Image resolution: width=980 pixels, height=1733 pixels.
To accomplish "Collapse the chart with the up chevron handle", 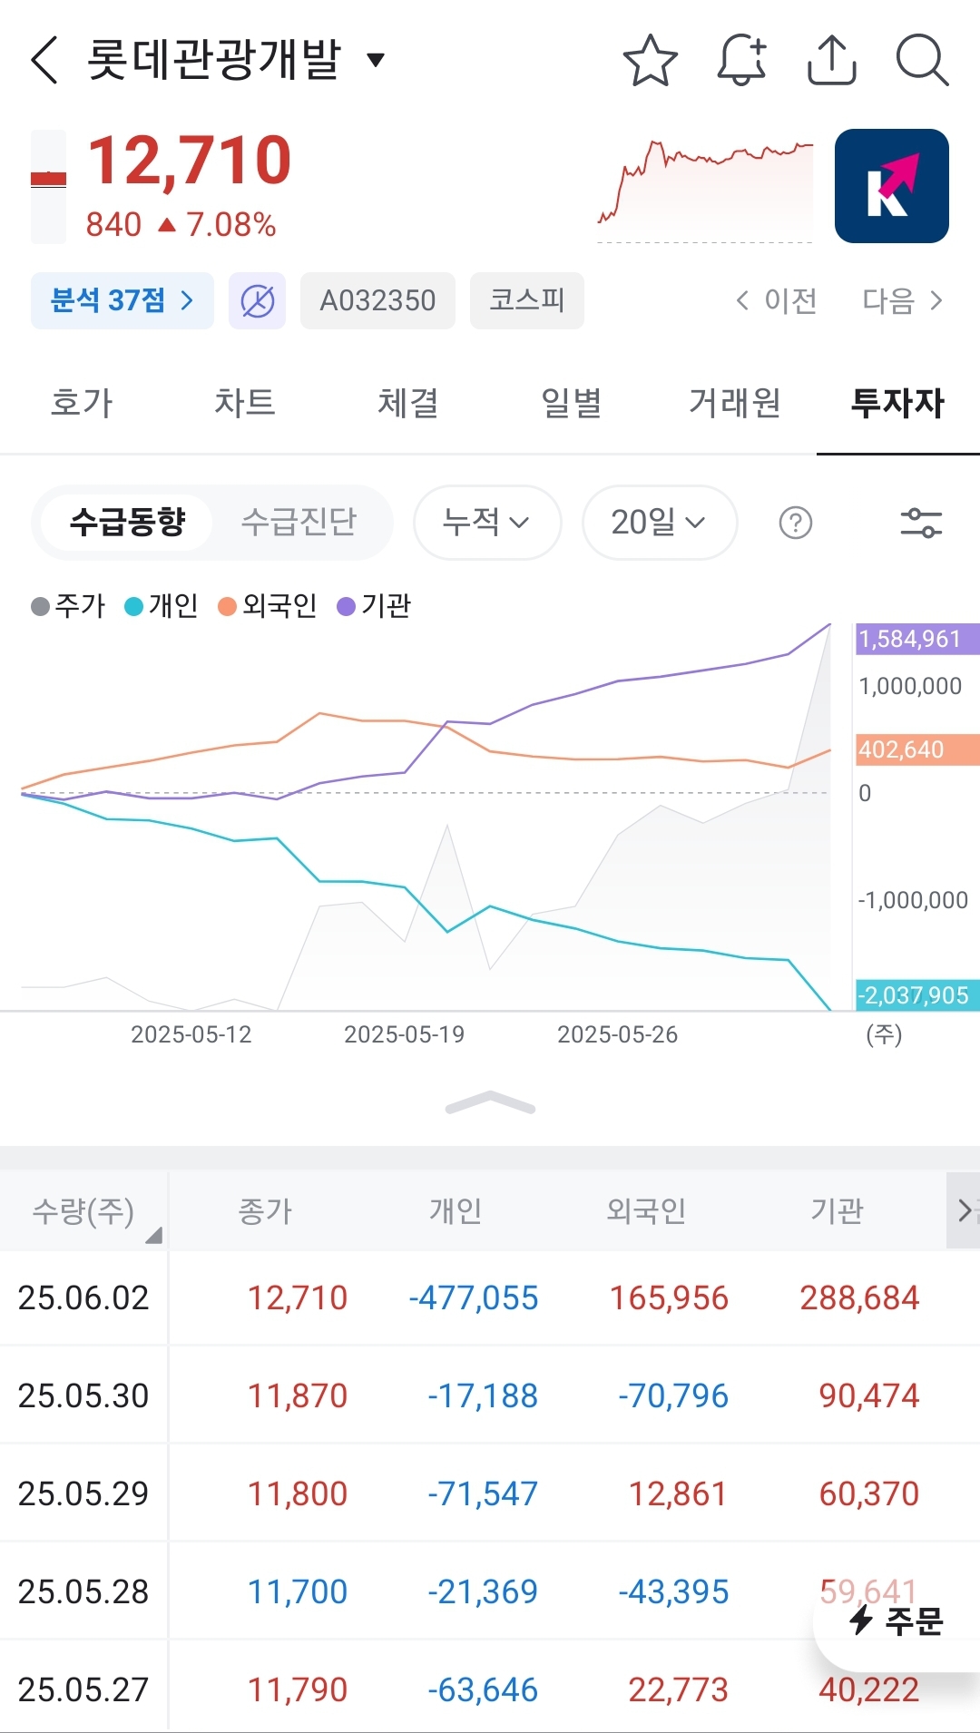I will [490, 1102].
